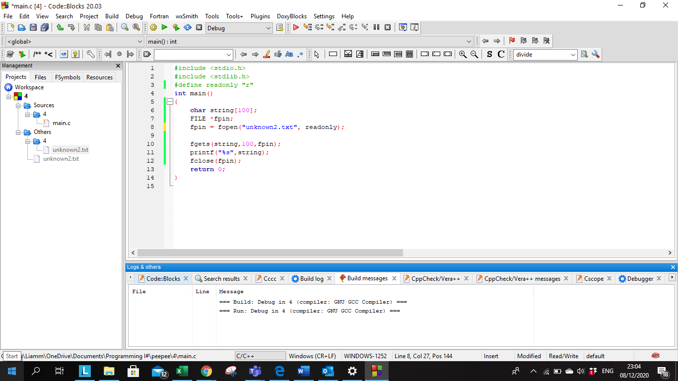
Task: Click the Save file floppy icon
Action: [33, 28]
